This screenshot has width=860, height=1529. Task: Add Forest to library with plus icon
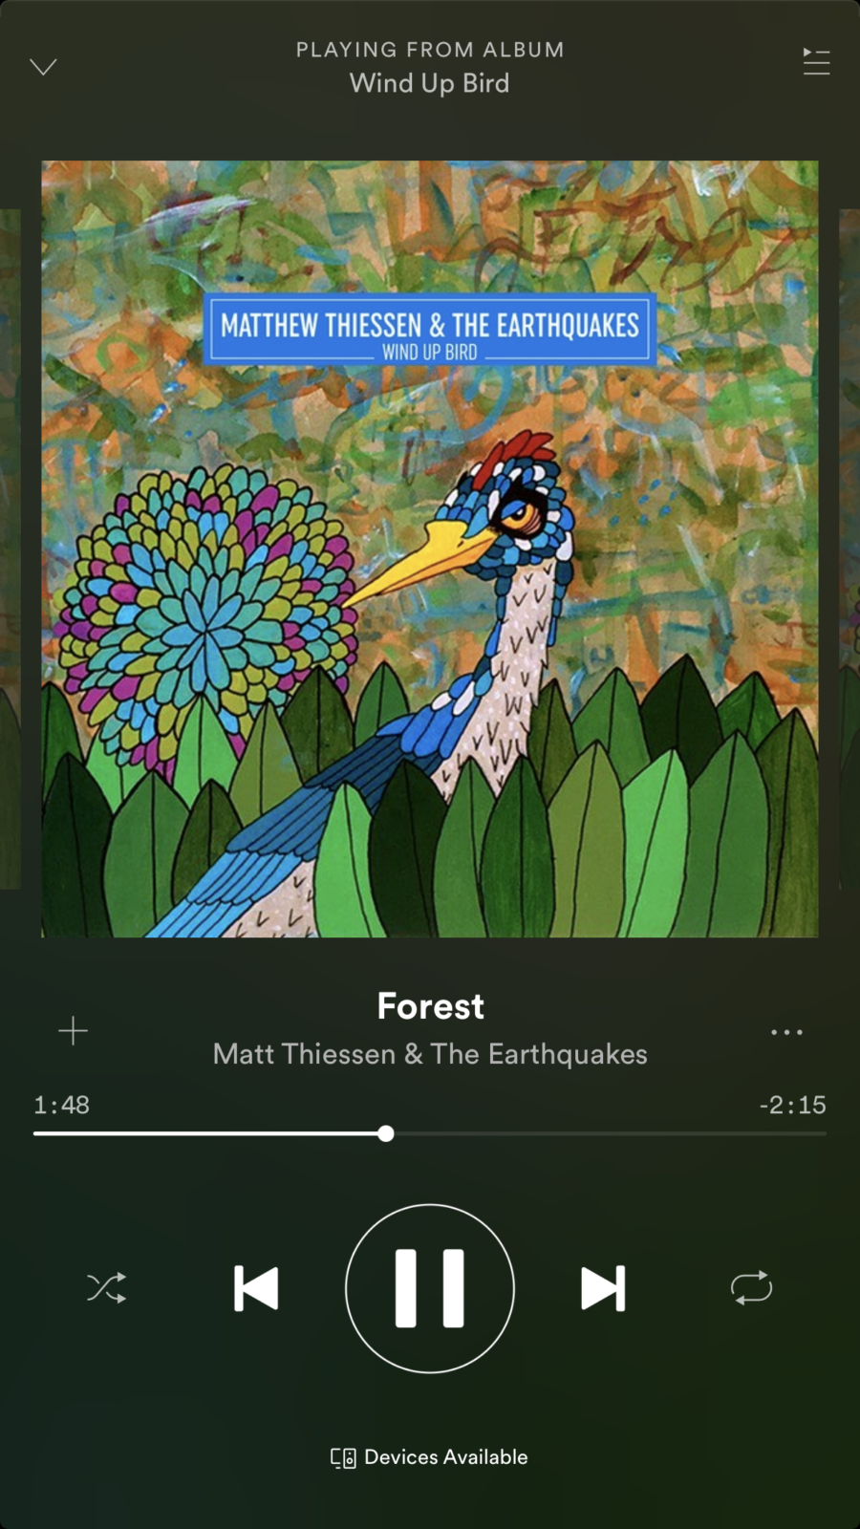[x=73, y=1030]
